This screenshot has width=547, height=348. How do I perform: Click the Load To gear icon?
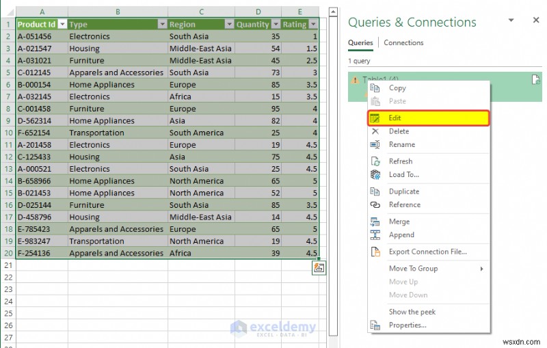(375, 175)
